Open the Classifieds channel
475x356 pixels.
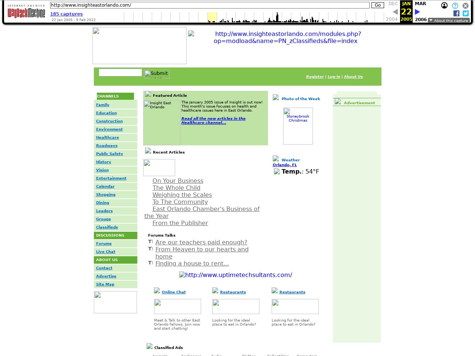107,227
